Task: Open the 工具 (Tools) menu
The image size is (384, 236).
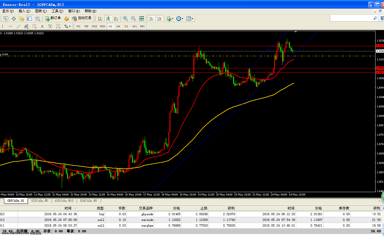Action: pos(57,11)
